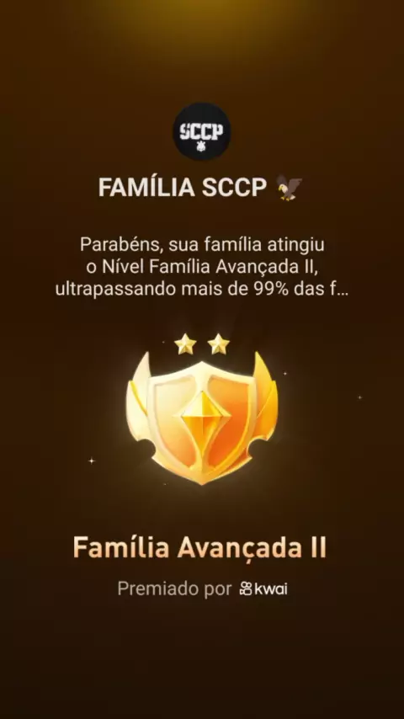Click the Família Avançada II title
The height and width of the screenshot is (719, 404).
click(199, 547)
